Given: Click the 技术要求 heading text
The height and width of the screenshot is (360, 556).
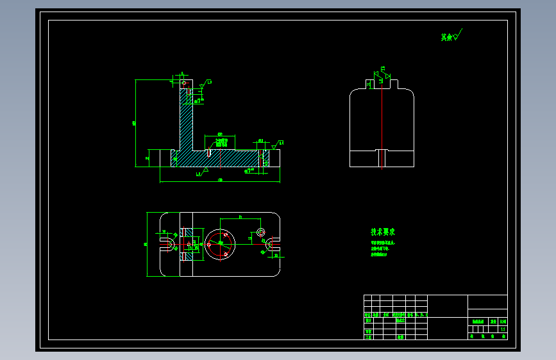Looking at the screenshot, I should click(x=383, y=232).
